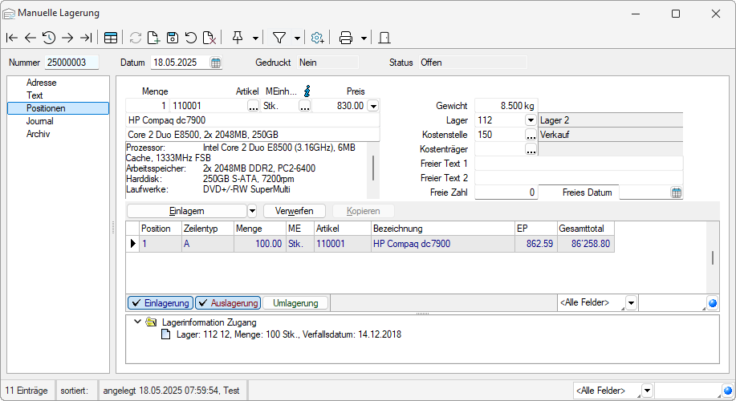Click the exit door icon

[x=384, y=38]
